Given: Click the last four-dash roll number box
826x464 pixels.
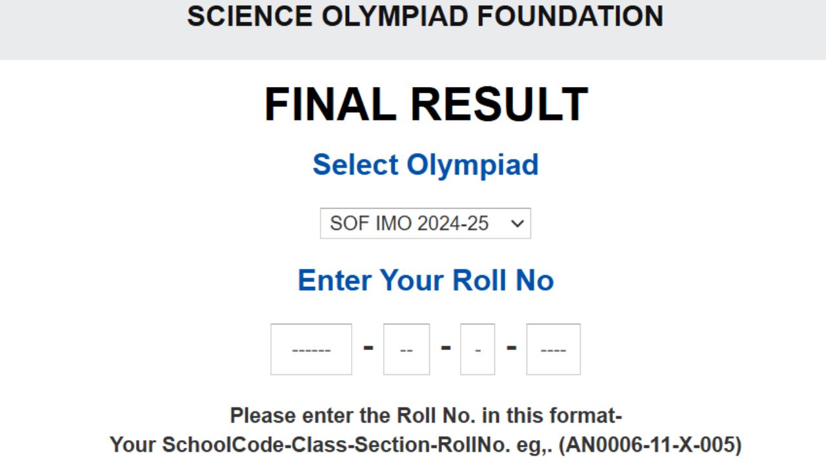Looking at the screenshot, I should [553, 349].
